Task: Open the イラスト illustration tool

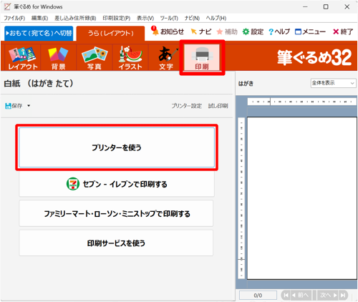Action: tap(130, 57)
